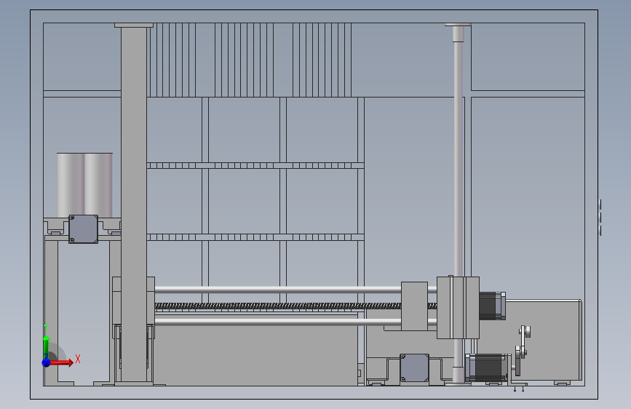Click the blue origin ball of the coordinate triad
This screenshot has width=631, height=409.
pos(47,362)
